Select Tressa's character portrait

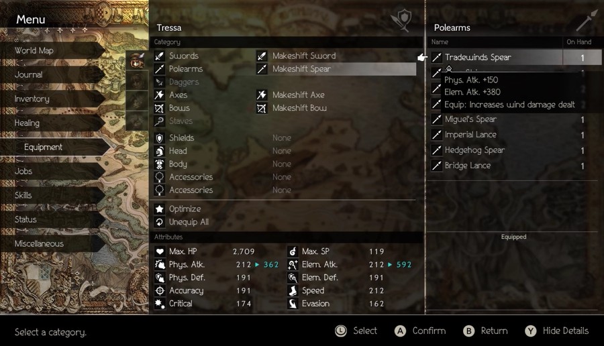[137, 60]
